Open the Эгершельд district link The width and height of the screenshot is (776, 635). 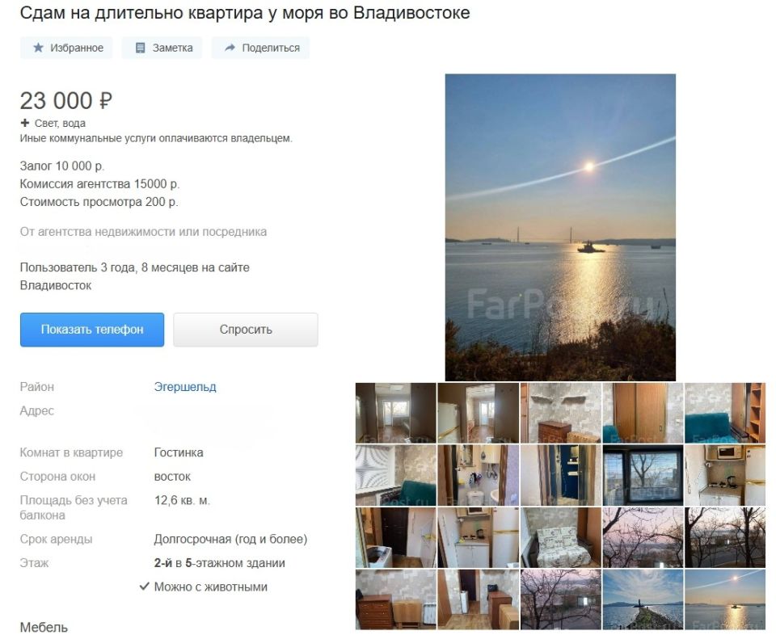[185, 387]
